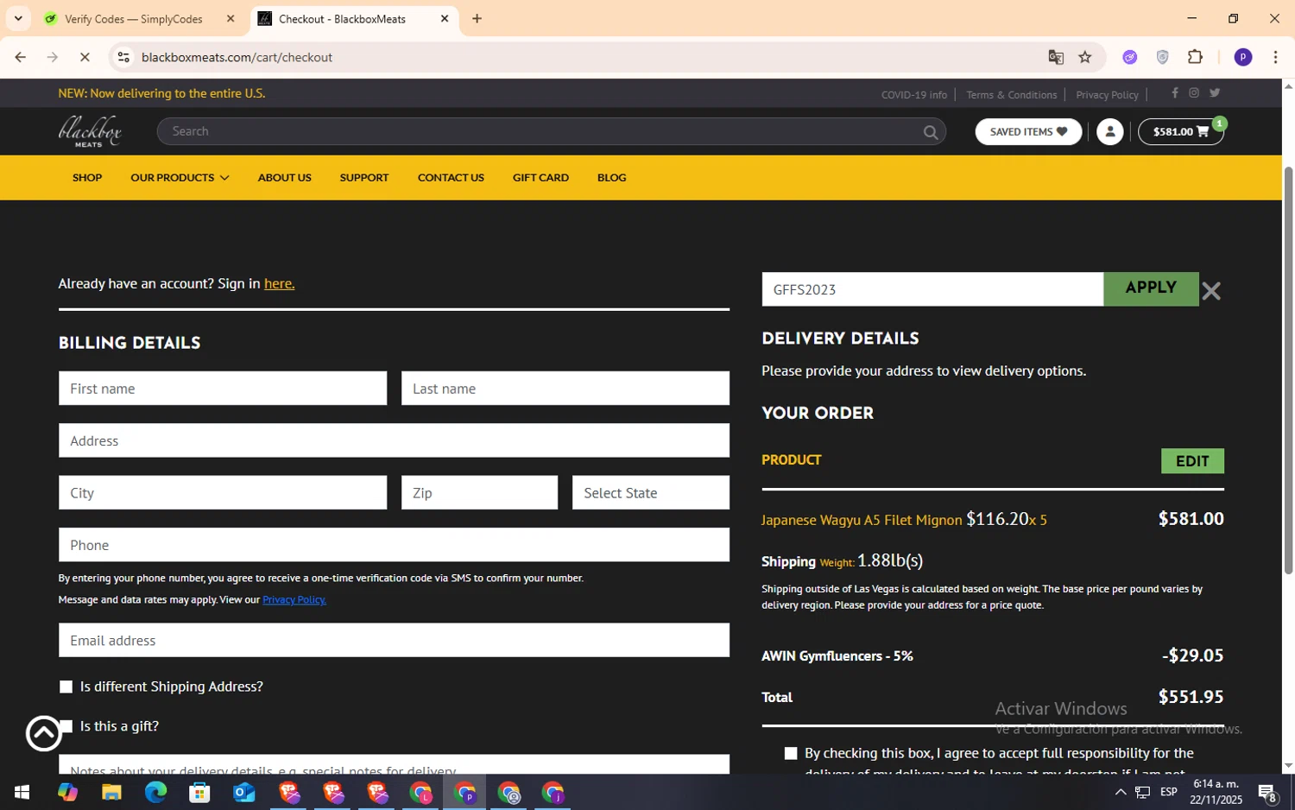Image resolution: width=1295 pixels, height=810 pixels.
Task: Click the translate page icon
Action: pos(1056,57)
